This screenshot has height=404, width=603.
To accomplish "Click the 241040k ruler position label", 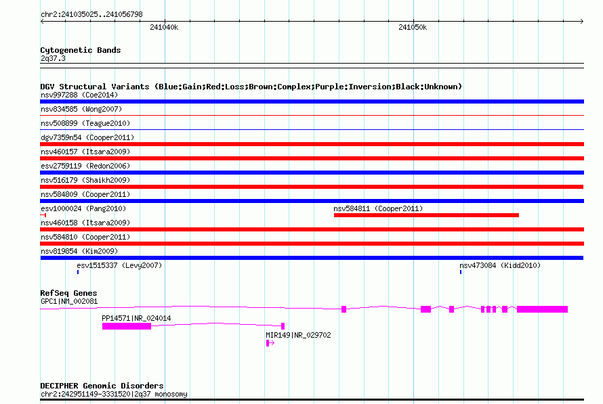I will click(x=164, y=27).
